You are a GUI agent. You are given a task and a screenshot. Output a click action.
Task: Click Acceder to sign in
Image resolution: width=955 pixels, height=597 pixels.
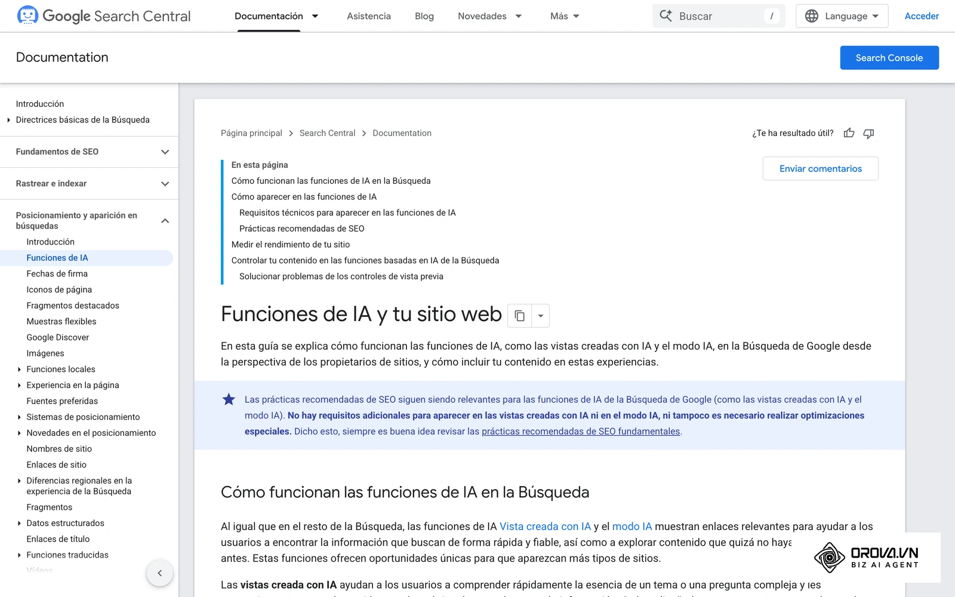pos(922,16)
